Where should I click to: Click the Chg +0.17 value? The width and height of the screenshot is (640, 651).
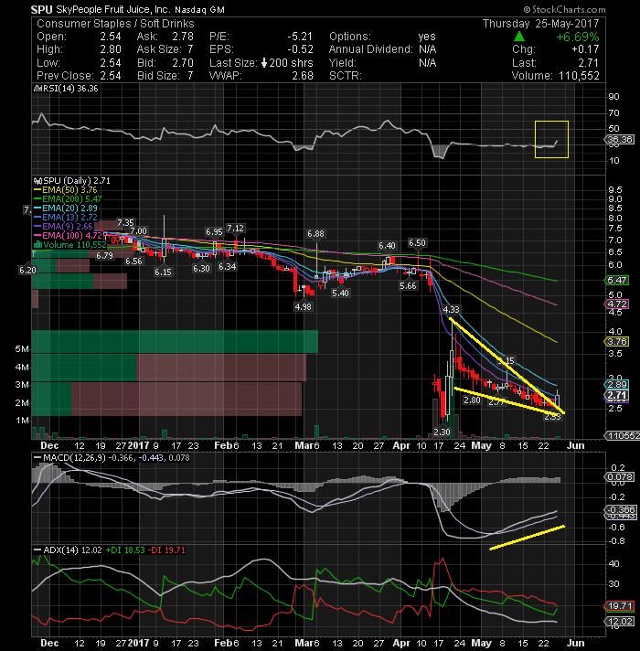585,49
